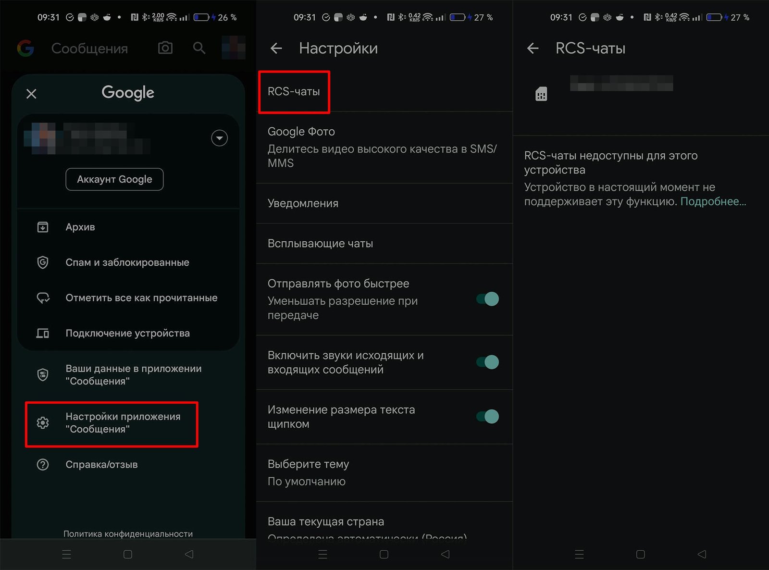Open Спам и заблокированные

coord(128,262)
